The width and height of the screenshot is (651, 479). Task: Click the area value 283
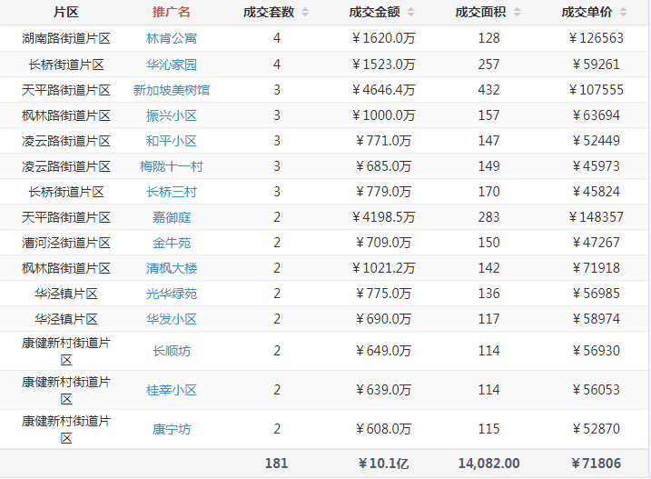[488, 217]
